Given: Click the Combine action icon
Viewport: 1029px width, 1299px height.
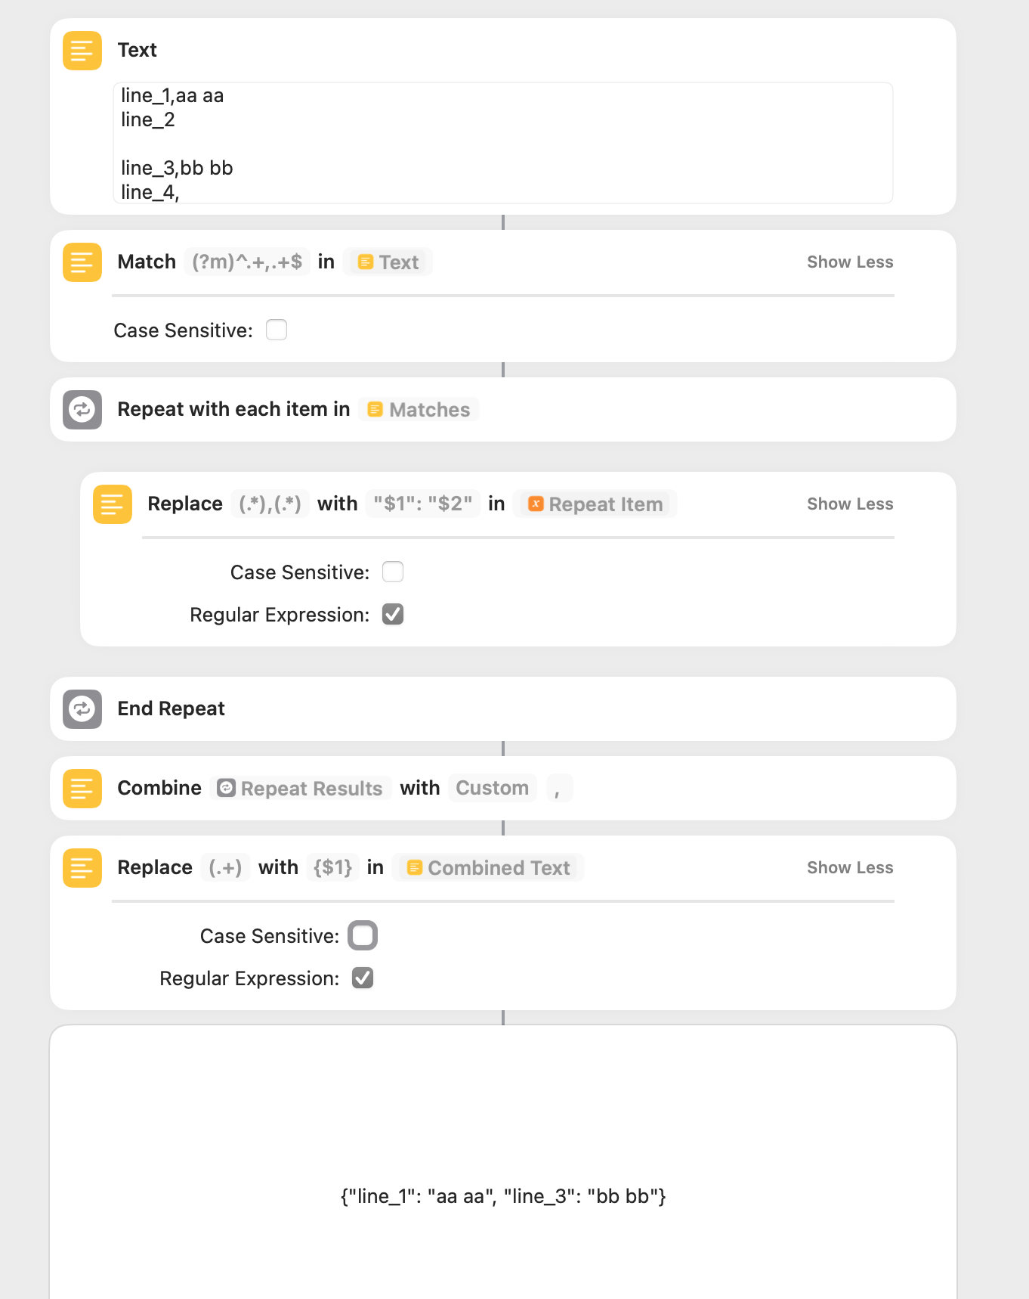Looking at the screenshot, I should [x=82, y=789].
